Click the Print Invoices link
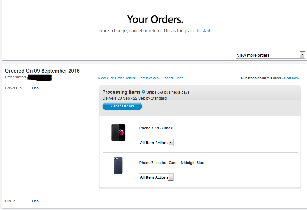The width and height of the screenshot is (307, 210). [x=149, y=78]
